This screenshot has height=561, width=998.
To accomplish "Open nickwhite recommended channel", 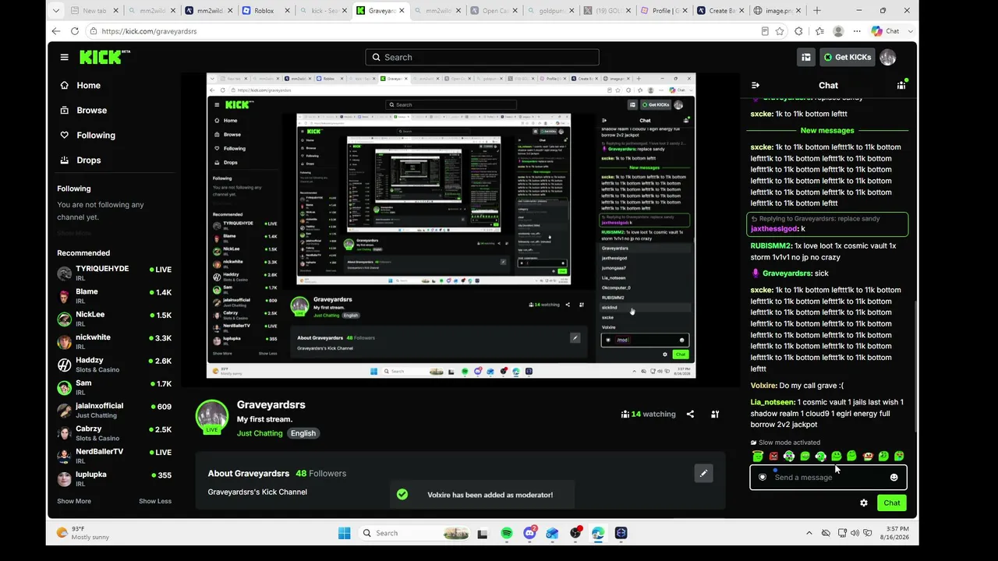I will 114,342.
